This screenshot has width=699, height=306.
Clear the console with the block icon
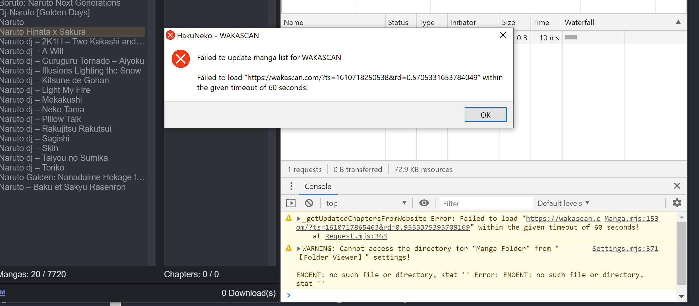pyautogui.click(x=309, y=203)
